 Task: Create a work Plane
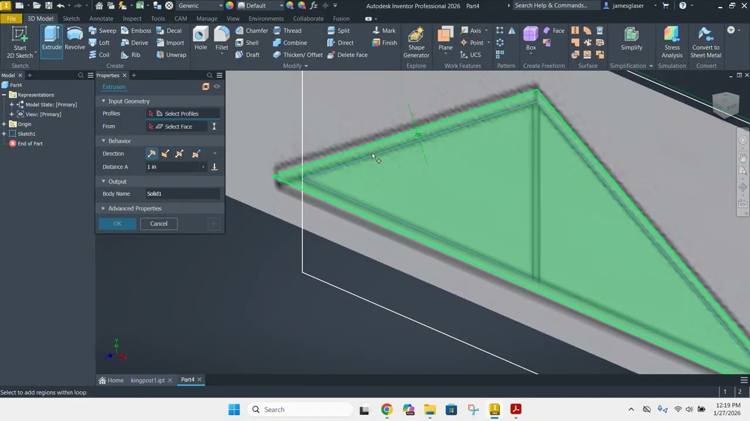click(445, 39)
